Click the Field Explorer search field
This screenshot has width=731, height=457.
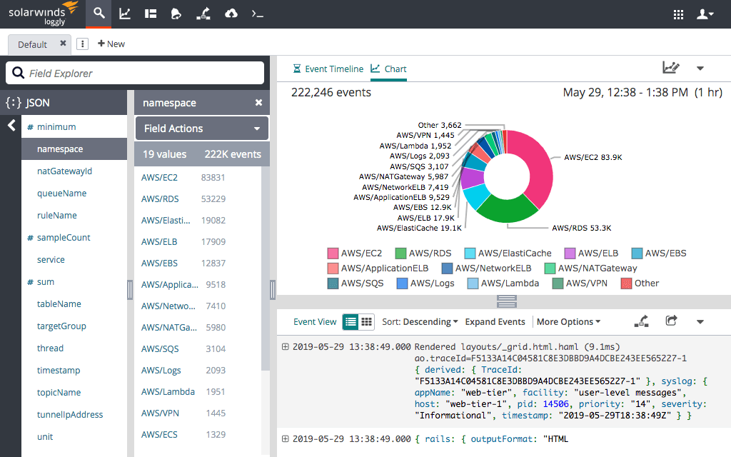tap(135, 73)
